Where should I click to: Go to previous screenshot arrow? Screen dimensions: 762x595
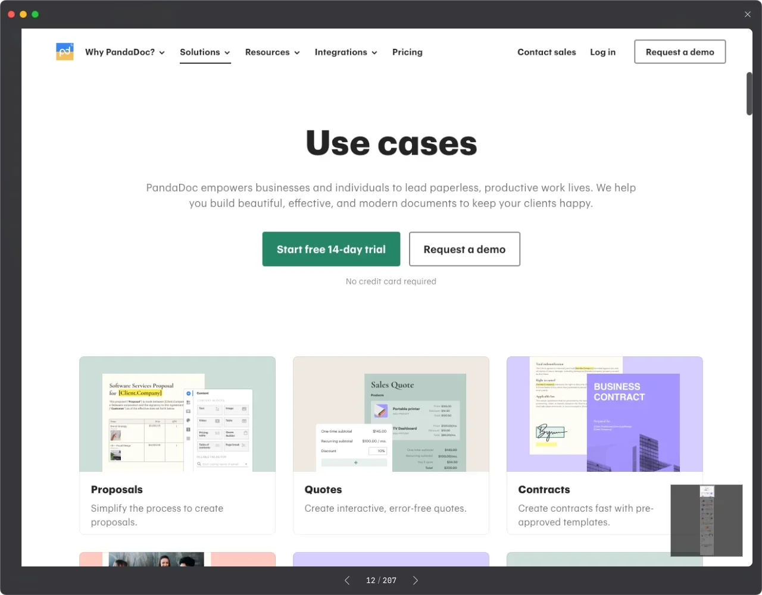click(x=347, y=580)
